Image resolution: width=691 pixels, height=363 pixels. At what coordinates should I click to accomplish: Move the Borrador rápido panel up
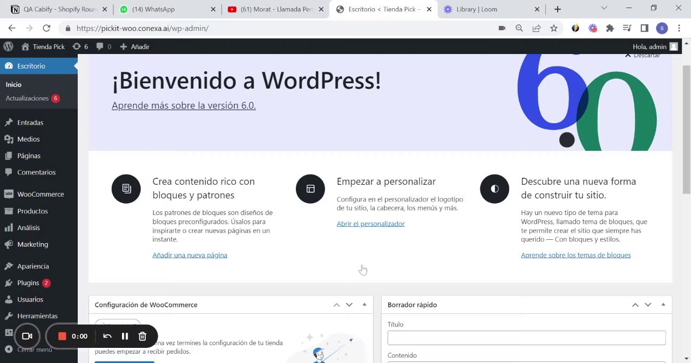tap(635, 305)
